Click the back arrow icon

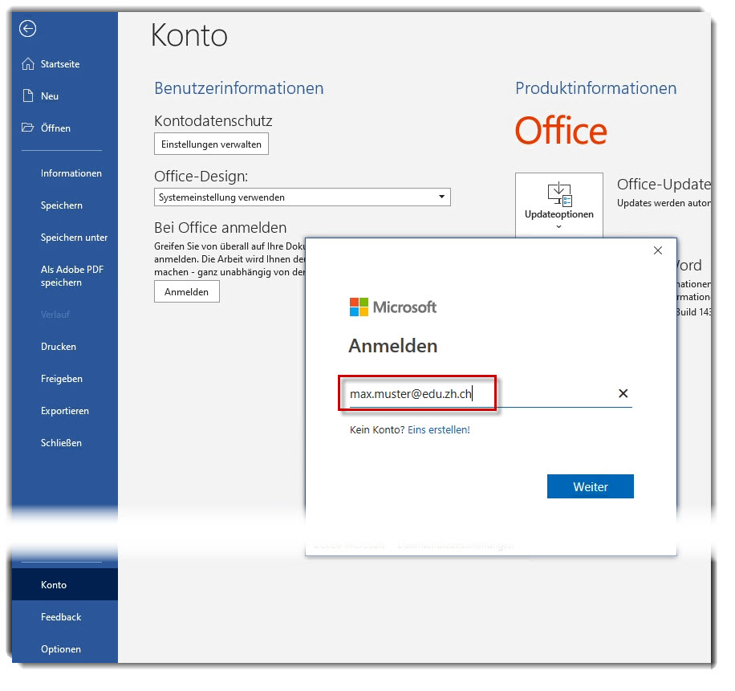(x=28, y=29)
